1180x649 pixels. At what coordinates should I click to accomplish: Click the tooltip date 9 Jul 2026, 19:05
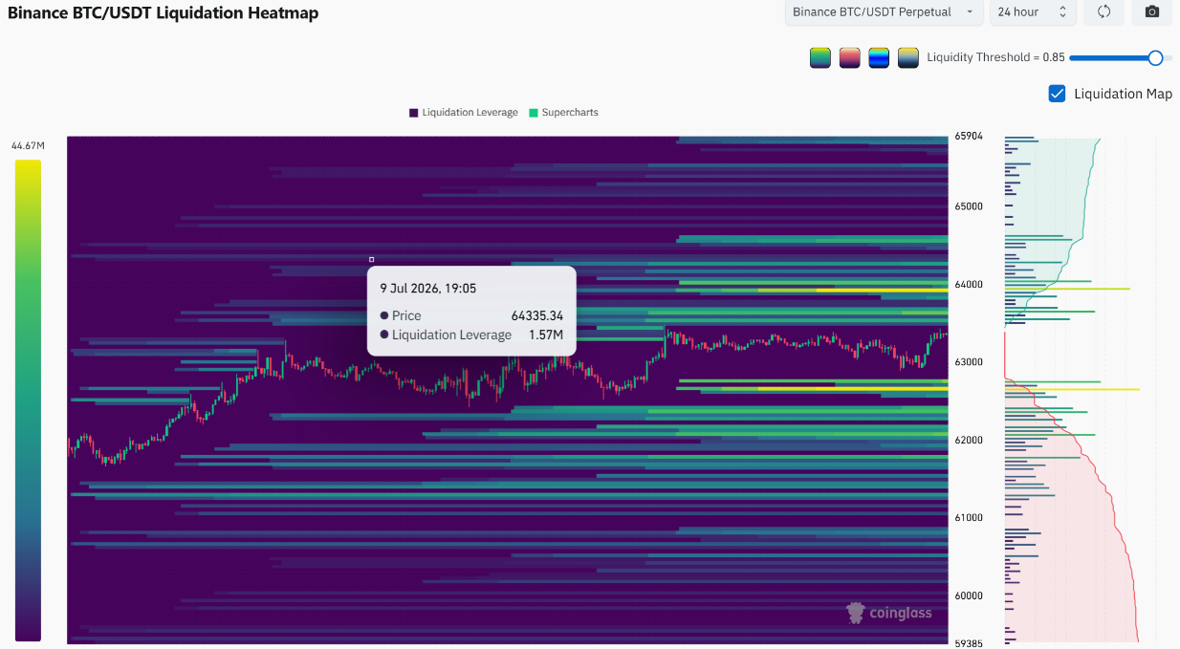(427, 288)
